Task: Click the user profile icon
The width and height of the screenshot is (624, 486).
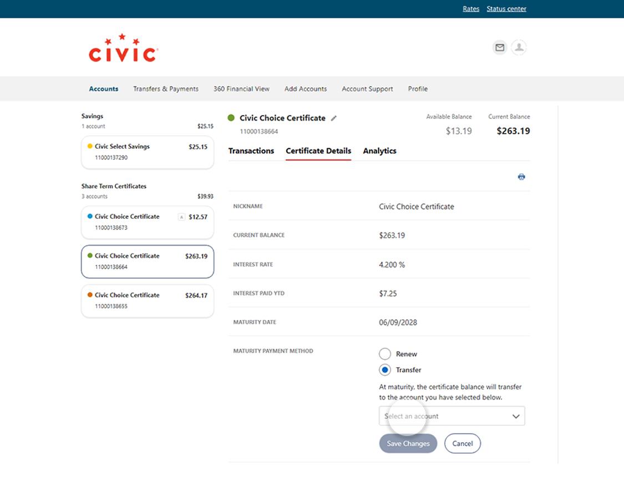Action: pos(519,48)
